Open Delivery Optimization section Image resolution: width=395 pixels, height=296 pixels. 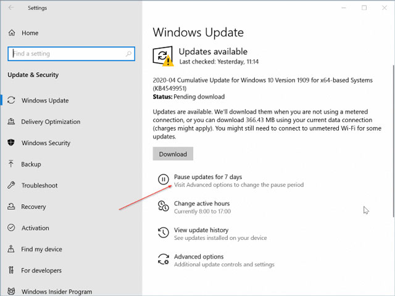[x=51, y=121]
